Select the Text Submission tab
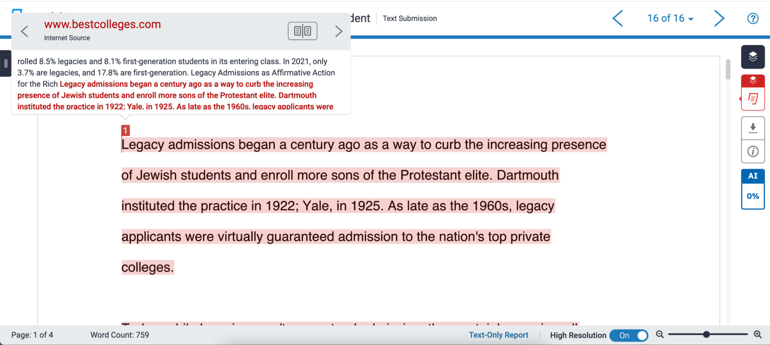770x345 pixels. click(x=410, y=18)
